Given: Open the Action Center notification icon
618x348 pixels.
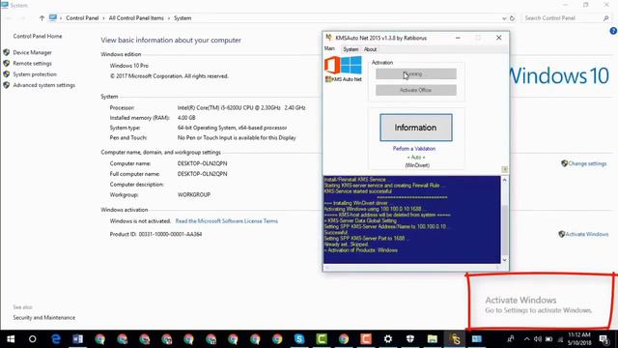Looking at the screenshot, I should [604, 339].
